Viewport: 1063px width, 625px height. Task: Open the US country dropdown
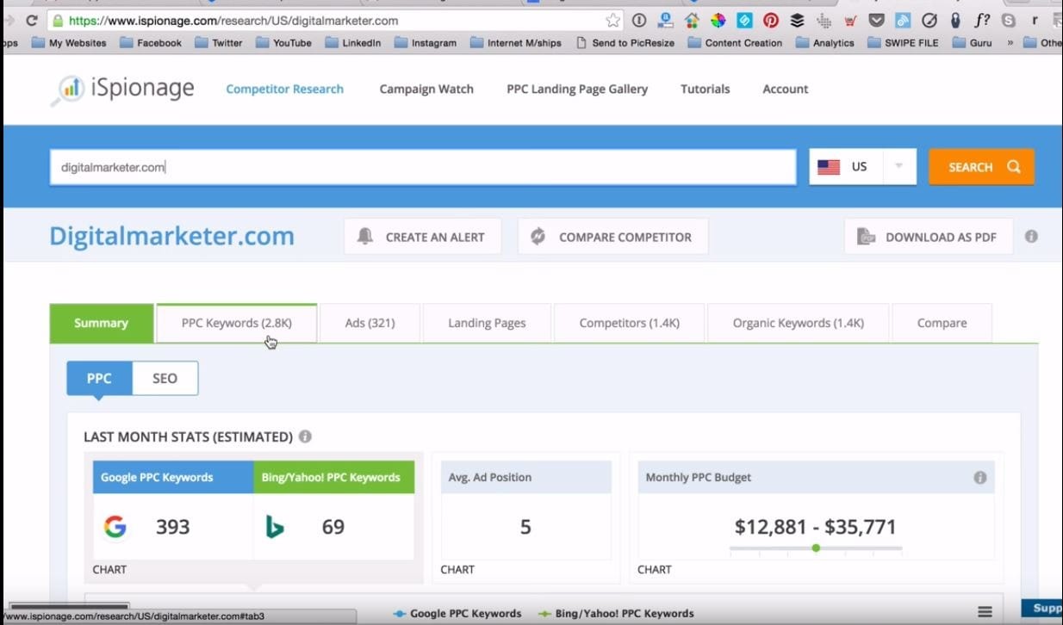click(898, 167)
